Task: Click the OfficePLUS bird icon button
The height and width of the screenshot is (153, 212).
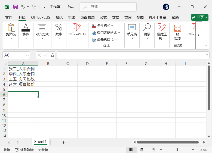Action: 77,32
